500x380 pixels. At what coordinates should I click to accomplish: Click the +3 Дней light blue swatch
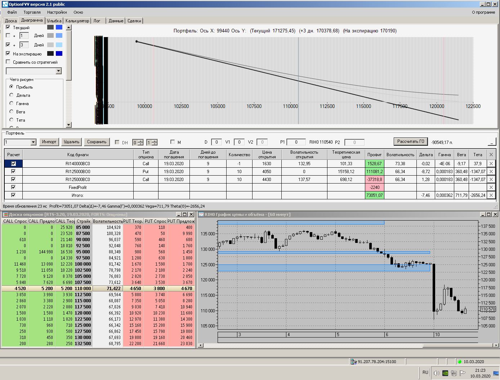(x=59, y=45)
